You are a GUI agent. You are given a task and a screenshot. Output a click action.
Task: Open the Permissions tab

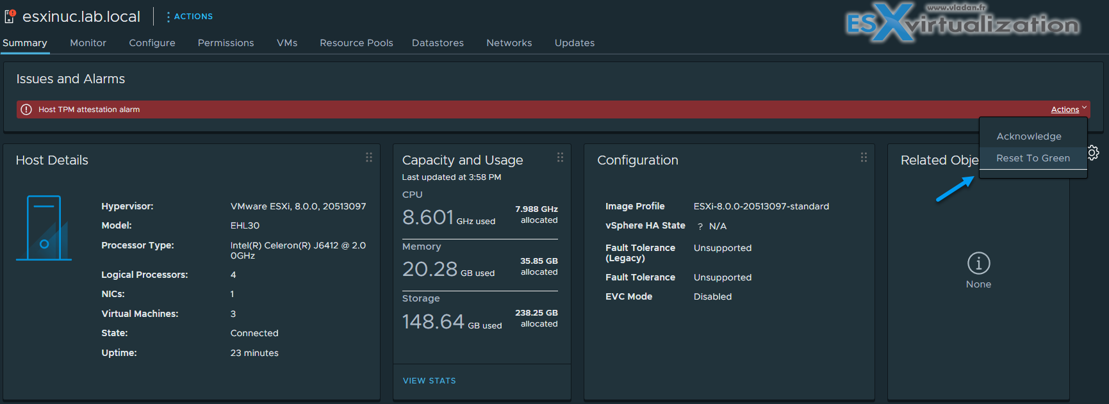pyautogui.click(x=226, y=43)
